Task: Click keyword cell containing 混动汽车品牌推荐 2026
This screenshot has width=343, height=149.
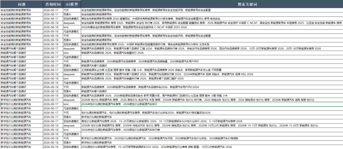Action: point(212,49)
